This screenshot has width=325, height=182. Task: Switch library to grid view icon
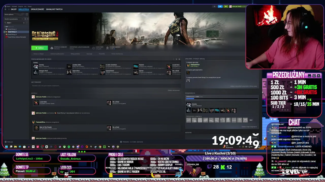[27, 14]
